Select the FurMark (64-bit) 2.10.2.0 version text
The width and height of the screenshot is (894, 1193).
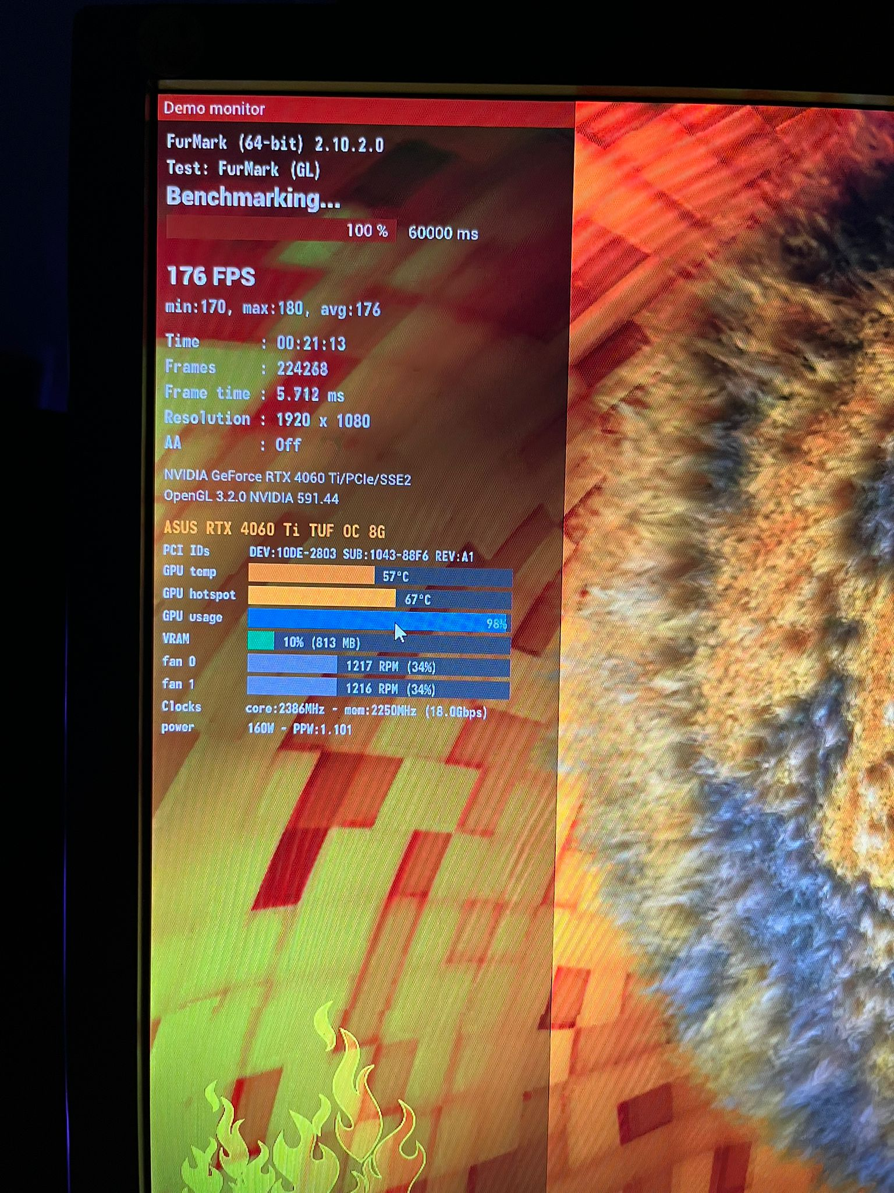click(x=275, y=143)
